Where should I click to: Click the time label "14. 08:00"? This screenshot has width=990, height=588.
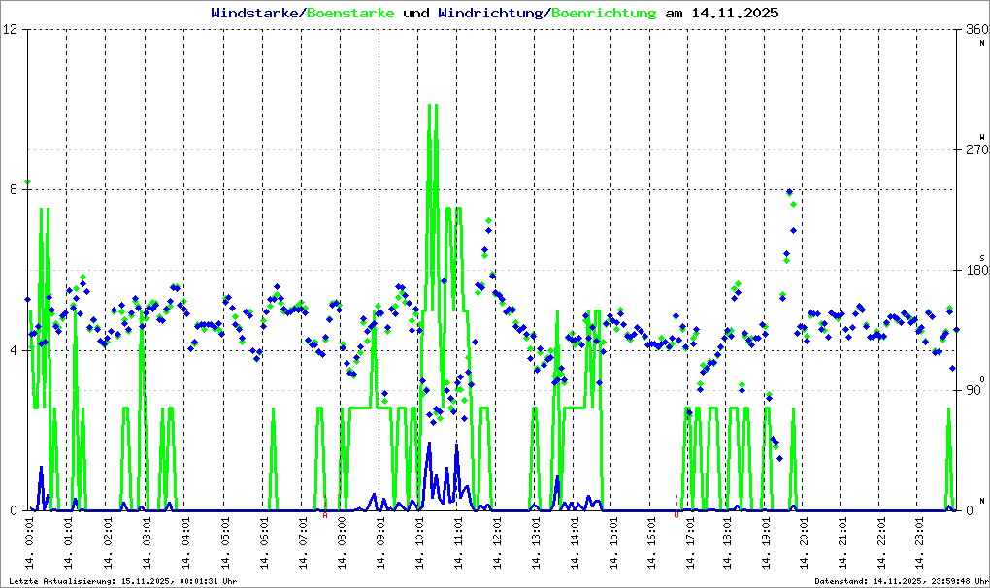click(x=344, y=542)
